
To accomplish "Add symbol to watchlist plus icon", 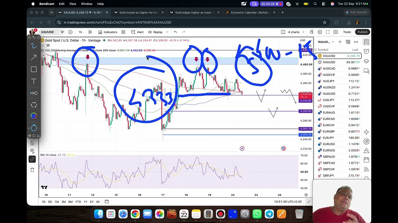I will point(340,42).
